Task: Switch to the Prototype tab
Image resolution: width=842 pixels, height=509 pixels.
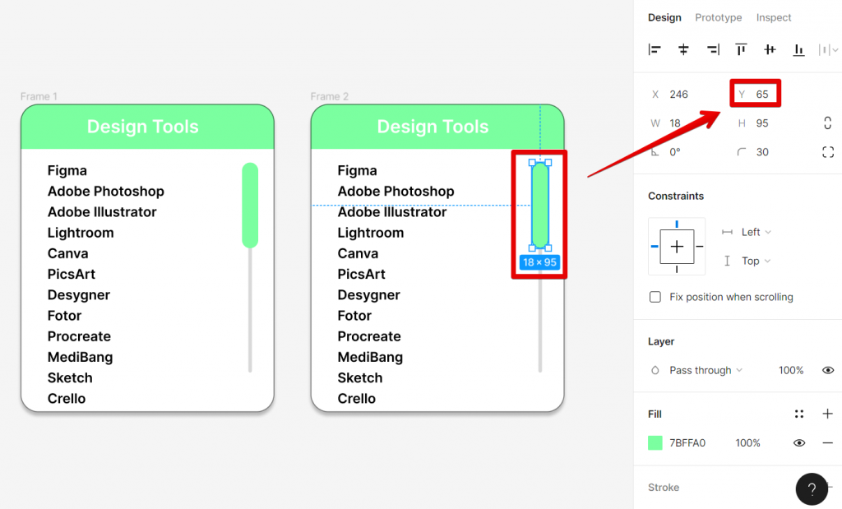Action: click(718, 17)
